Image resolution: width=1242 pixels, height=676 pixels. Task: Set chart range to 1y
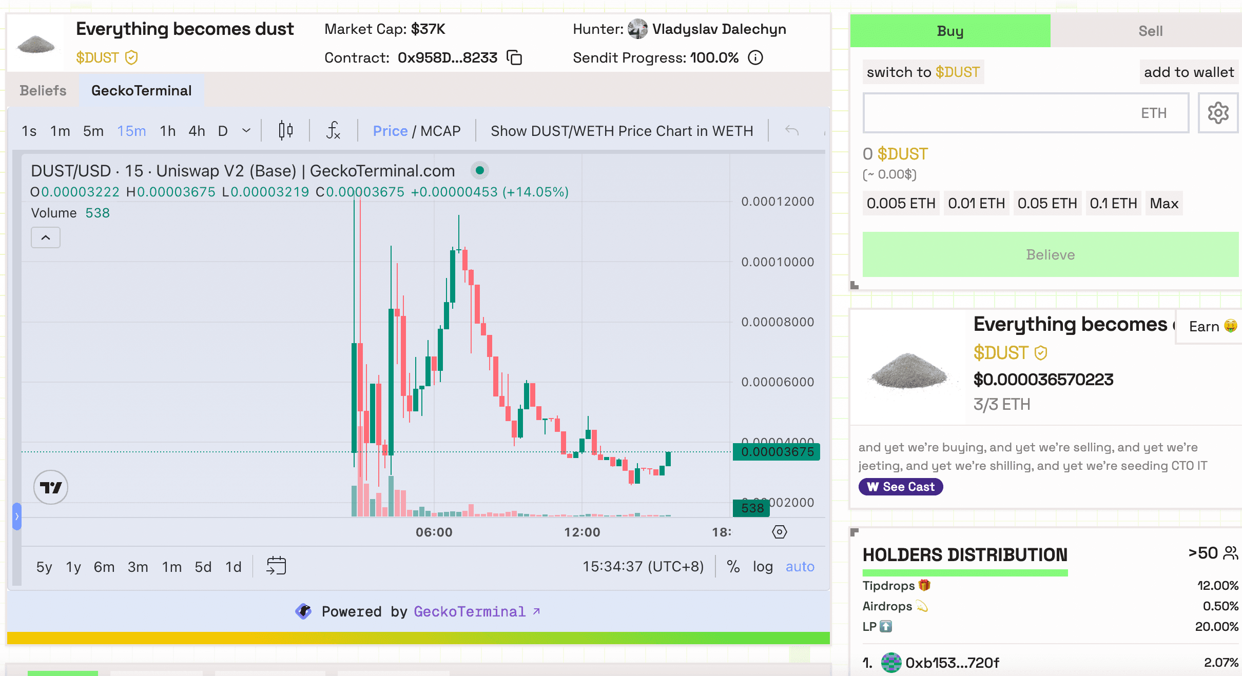click(x=73, y=566)
